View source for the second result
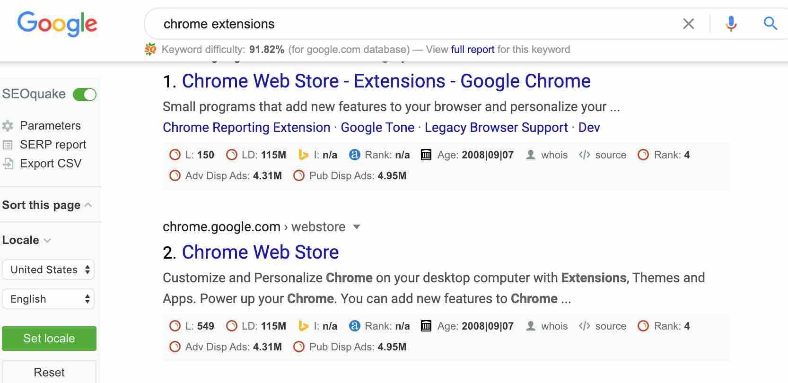The height and width of the screenshot is (383, 788). [x=602, y=326]
